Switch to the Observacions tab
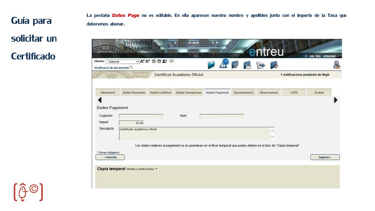The image size is (375, 211). pos(268,93)
